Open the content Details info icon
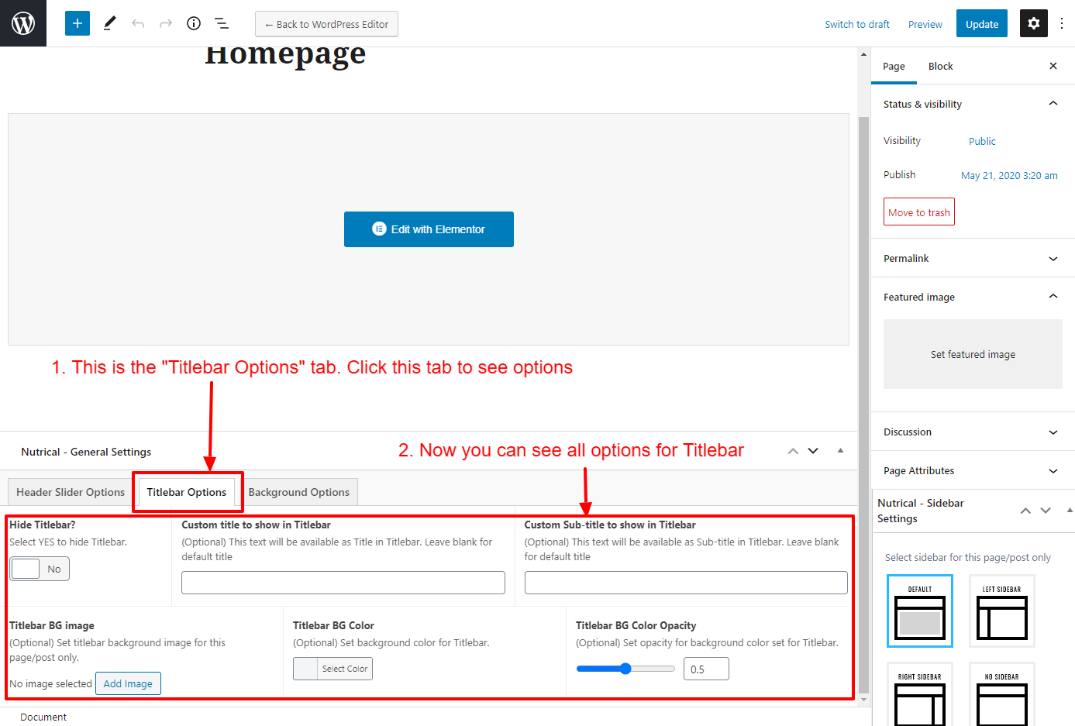 [194, 23]
